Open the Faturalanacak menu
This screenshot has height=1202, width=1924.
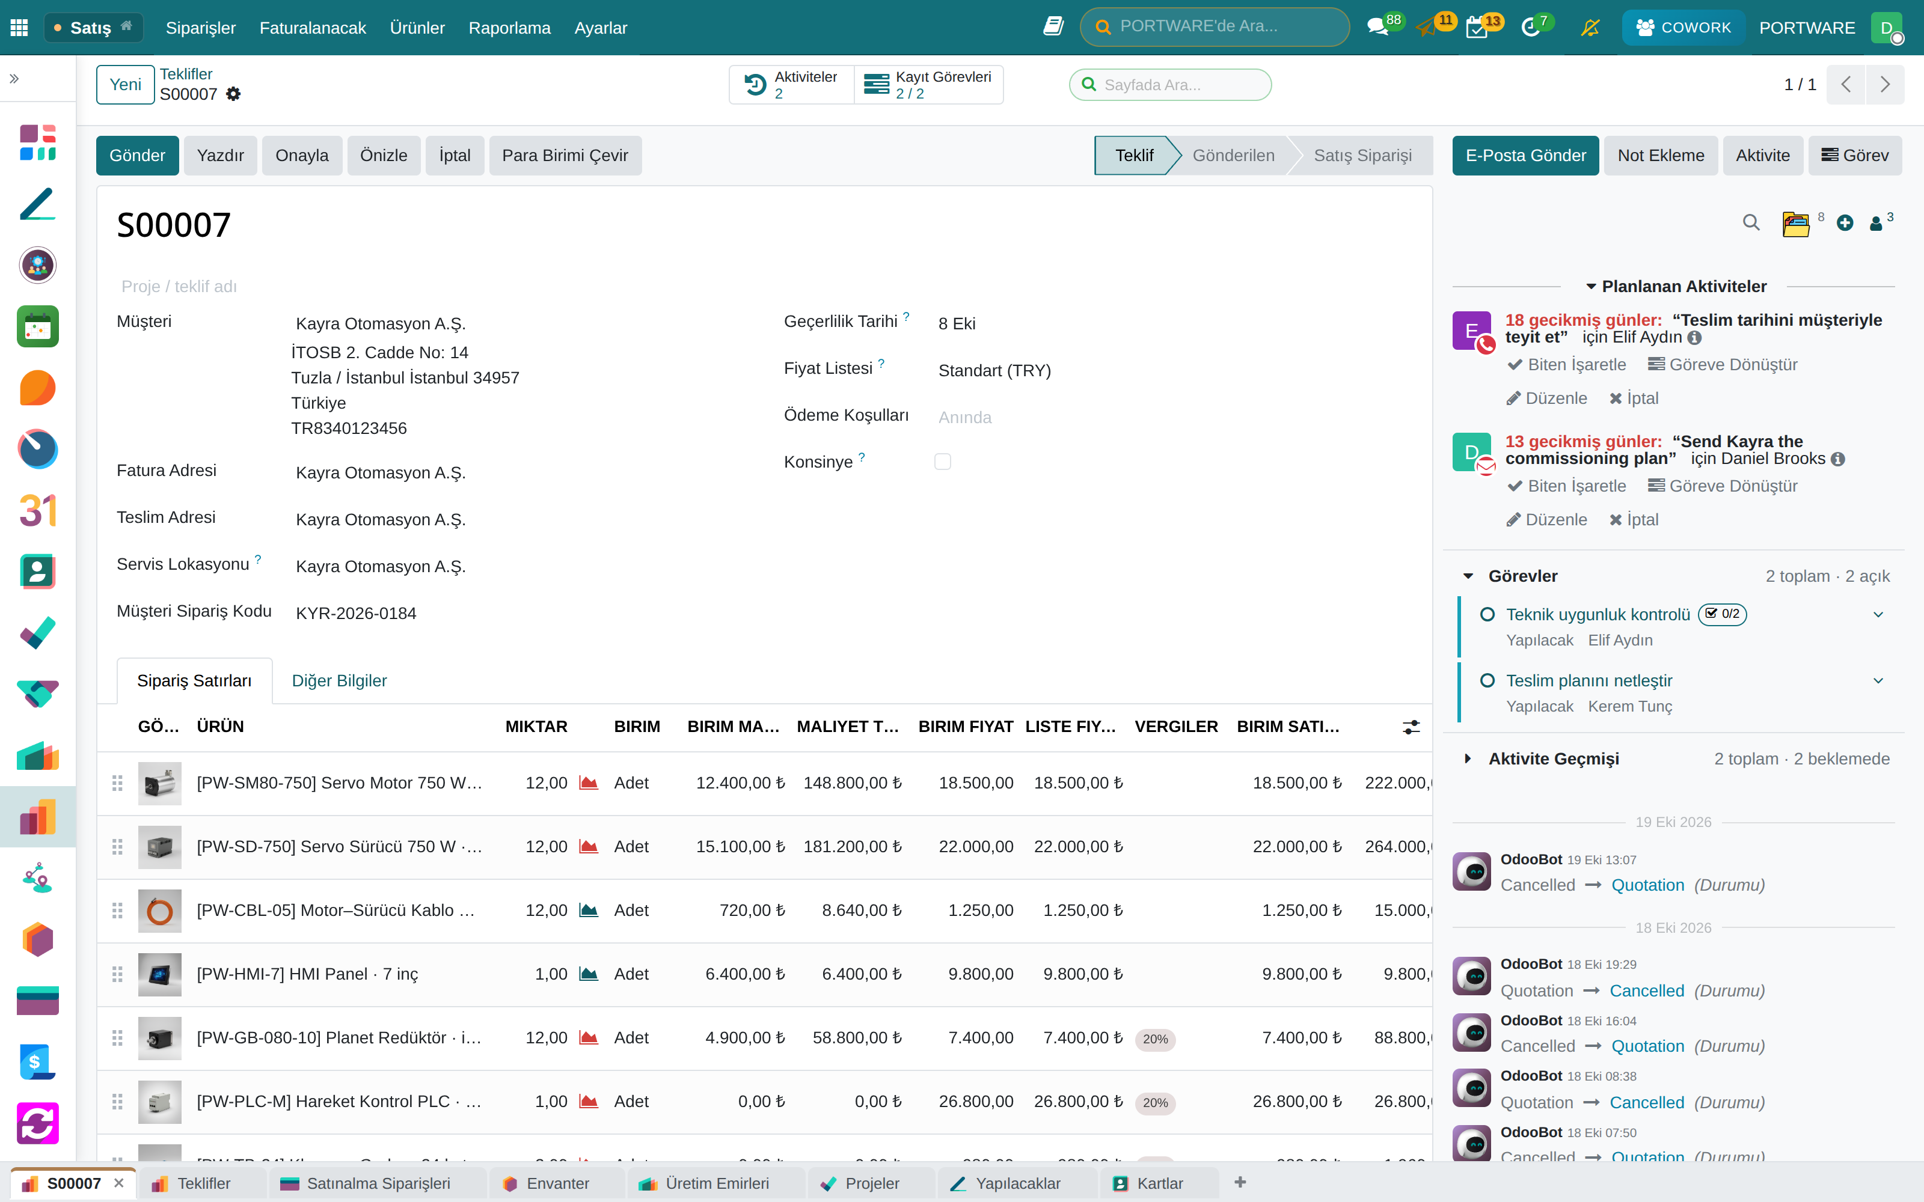pos(313,28)
